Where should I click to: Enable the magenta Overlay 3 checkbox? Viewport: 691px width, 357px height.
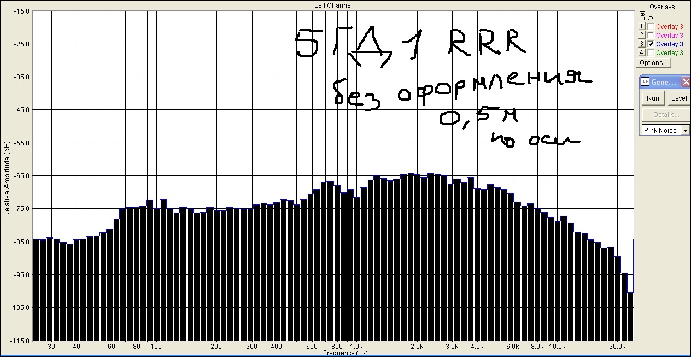651,36
